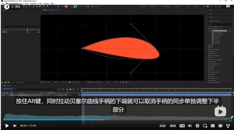The height and width of the screenshot is (130, 234).
Task: Select the Pen tool in toolbar
Action: coord(27,6)
